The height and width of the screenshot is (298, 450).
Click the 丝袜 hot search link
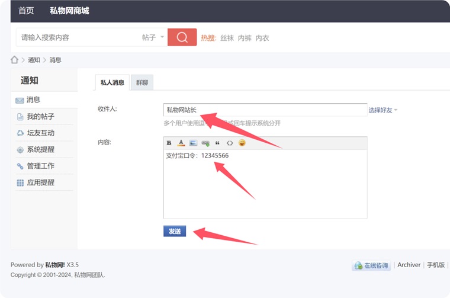pyautogui.click(x=227, y=38)
